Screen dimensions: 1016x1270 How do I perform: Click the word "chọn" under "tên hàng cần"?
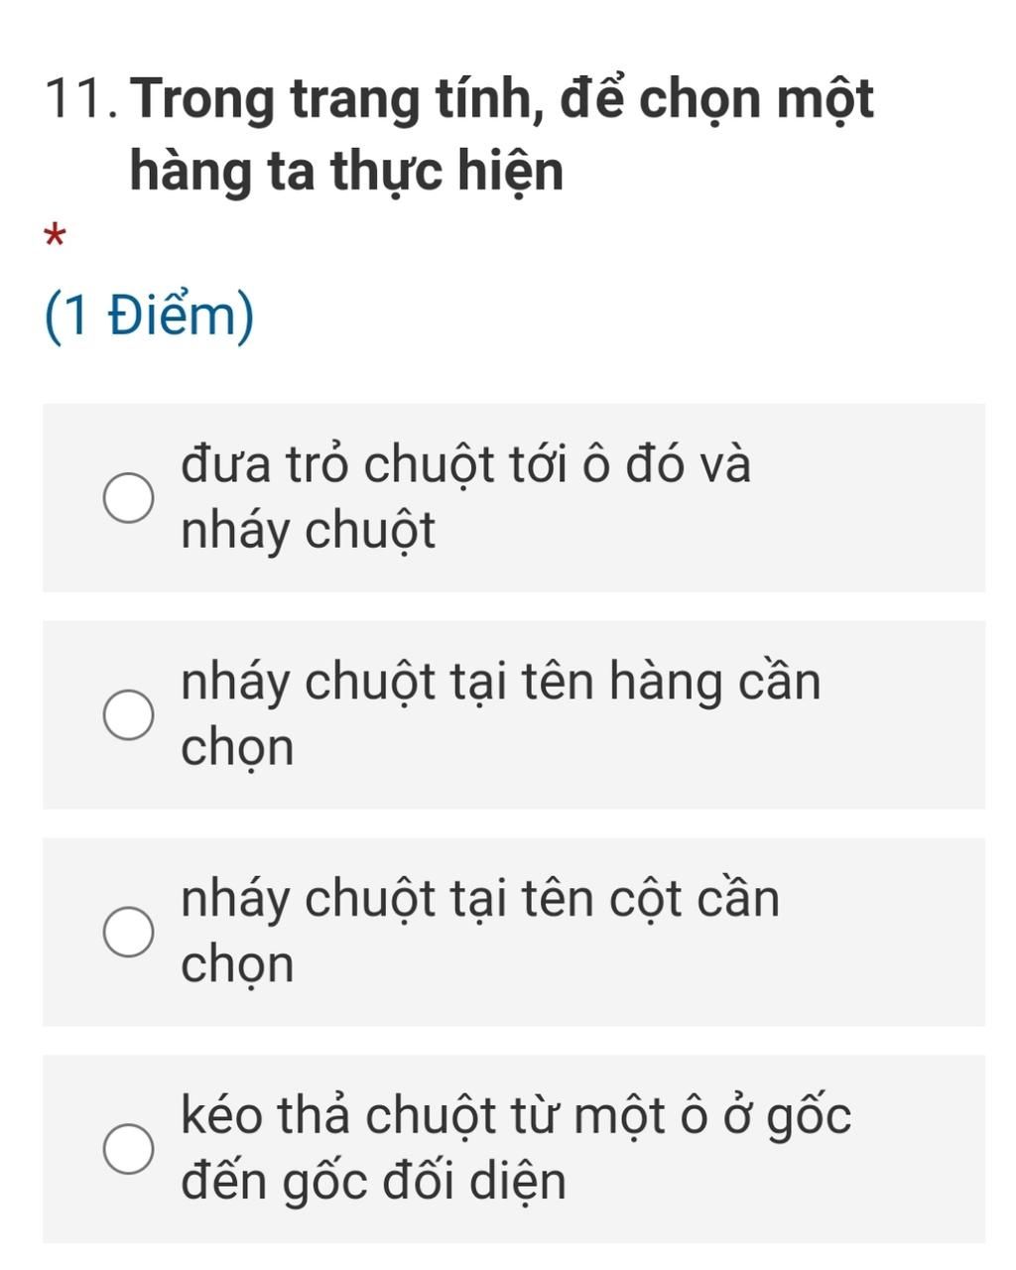(x=237, y=748)
